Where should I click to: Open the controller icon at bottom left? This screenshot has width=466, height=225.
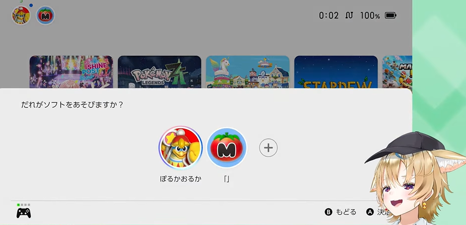point(23,213)
